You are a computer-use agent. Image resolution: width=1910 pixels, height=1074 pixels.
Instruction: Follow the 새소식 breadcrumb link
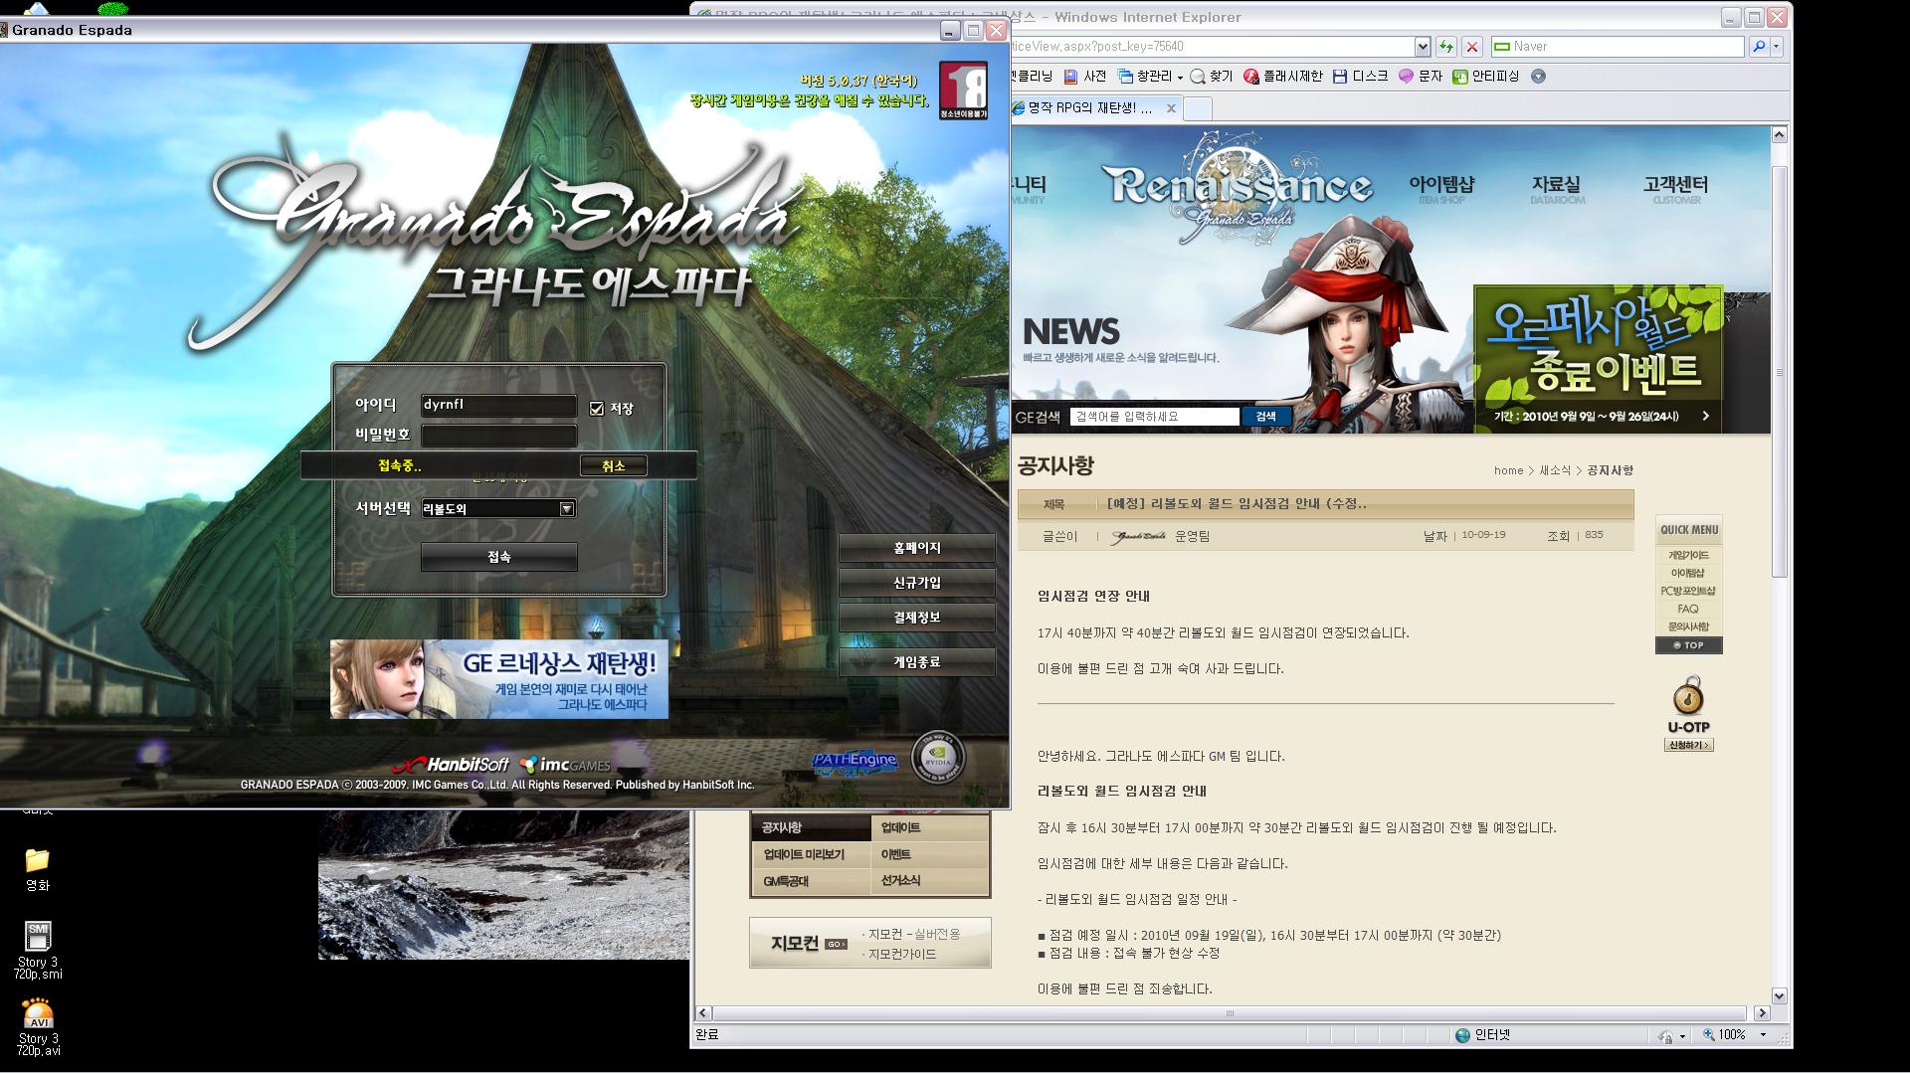[x=1555, y=470]
